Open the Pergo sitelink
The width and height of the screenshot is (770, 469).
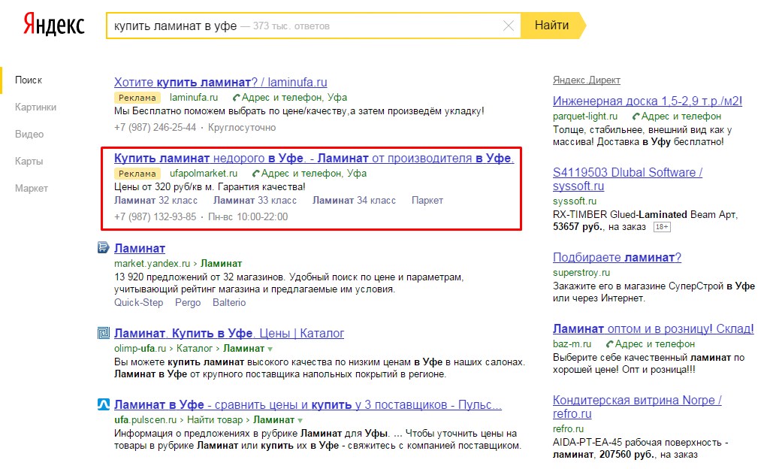pos(188,302)
